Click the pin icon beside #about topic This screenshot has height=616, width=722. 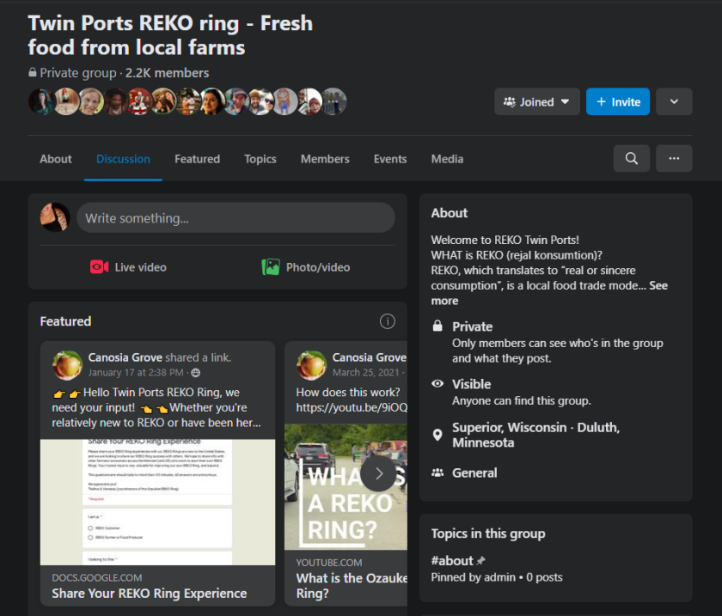[481, 560]
